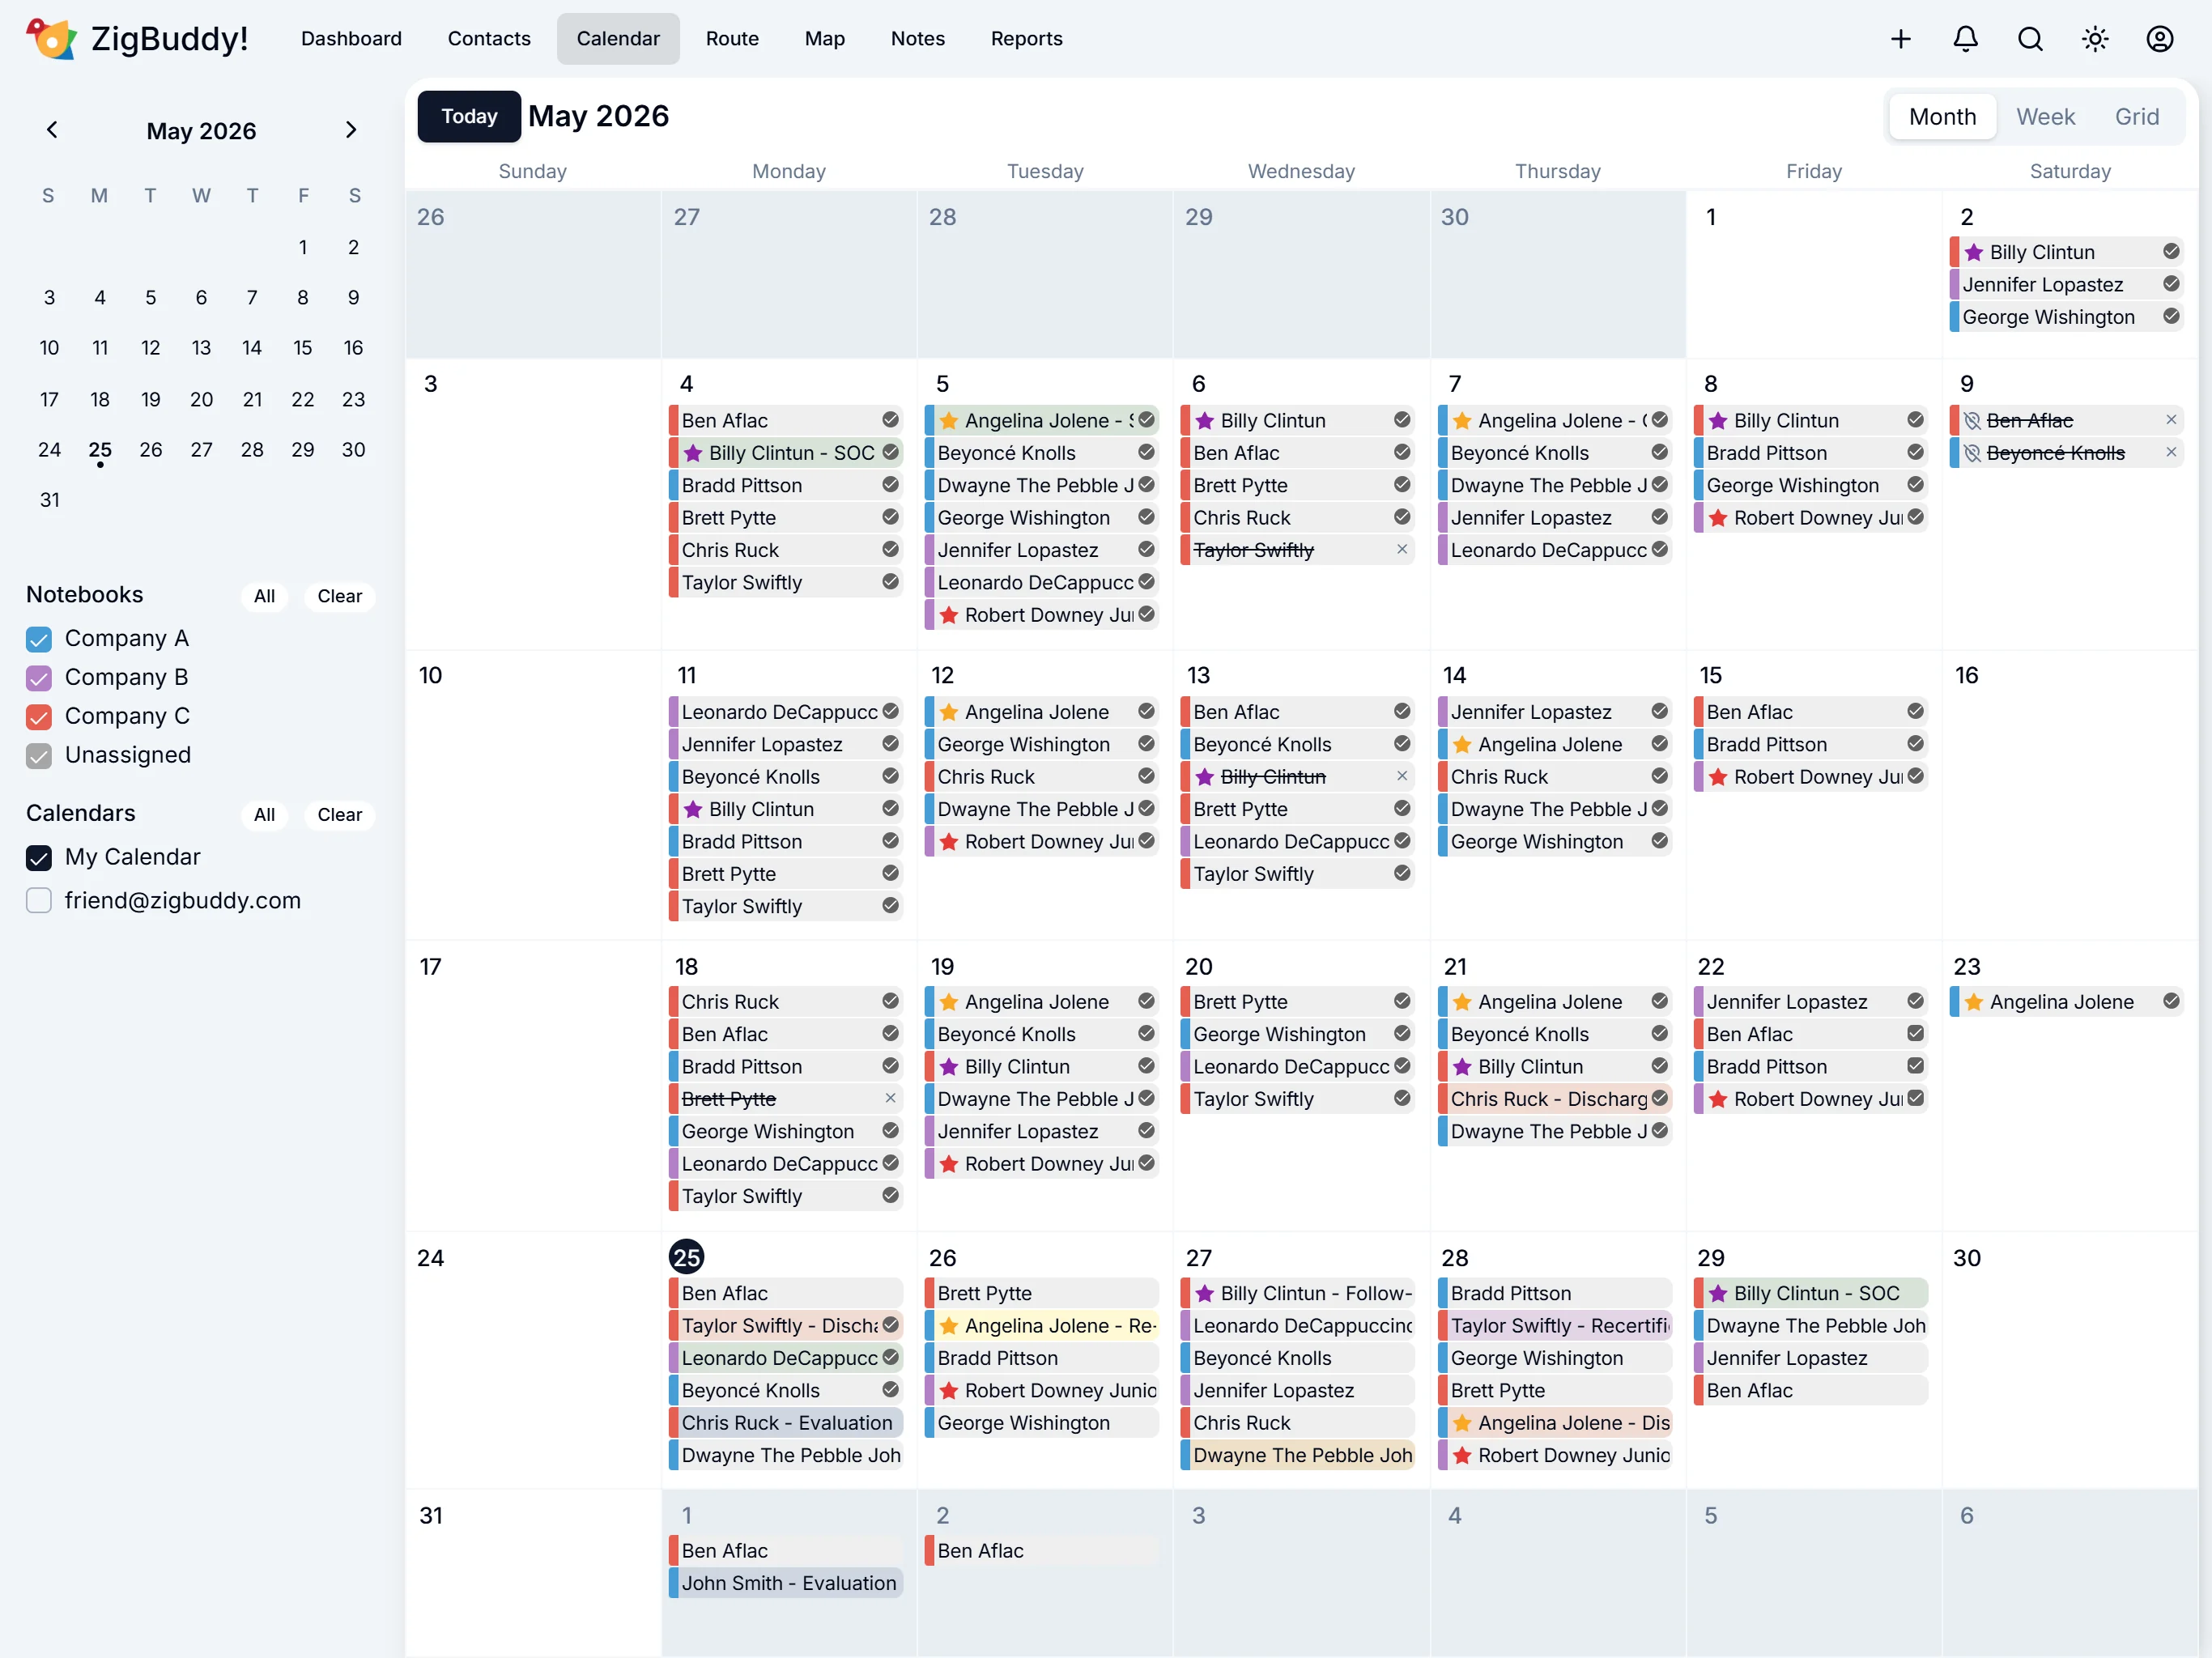Open the Contacts page
This screenshot has height=1658, width=2212.
(x=489, y=39)
